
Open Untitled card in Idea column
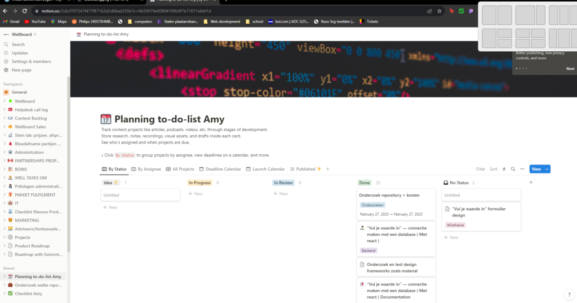[x=140, y=195]
